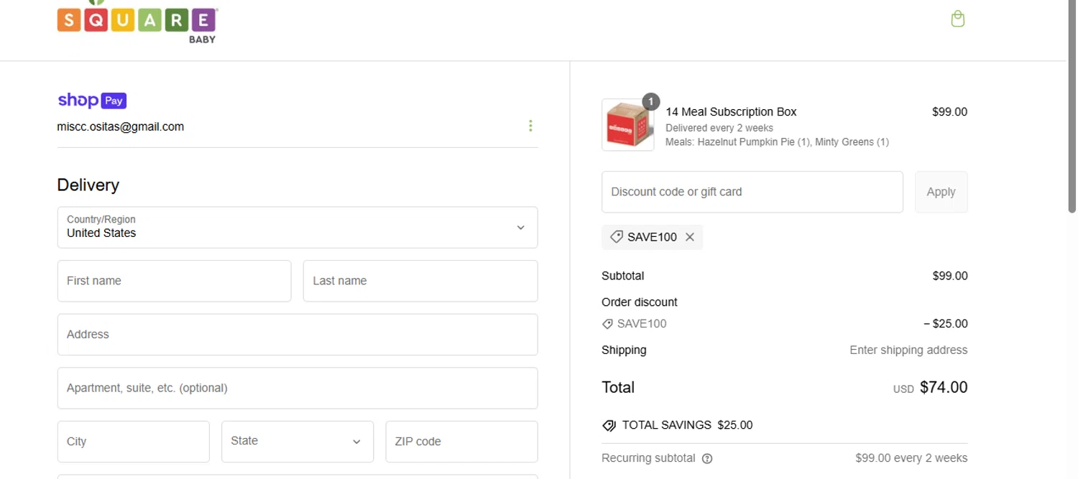
Task: Click the Apply discount button
Action: pyautogui.click(x=941, y=192)
